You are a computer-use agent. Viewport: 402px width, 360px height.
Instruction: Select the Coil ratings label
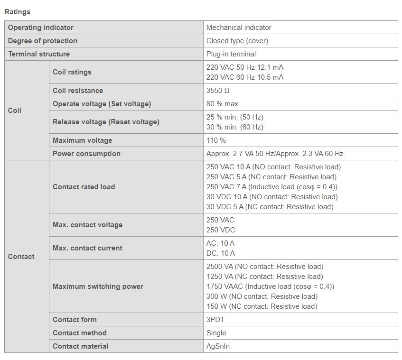(x=72, y=72)
